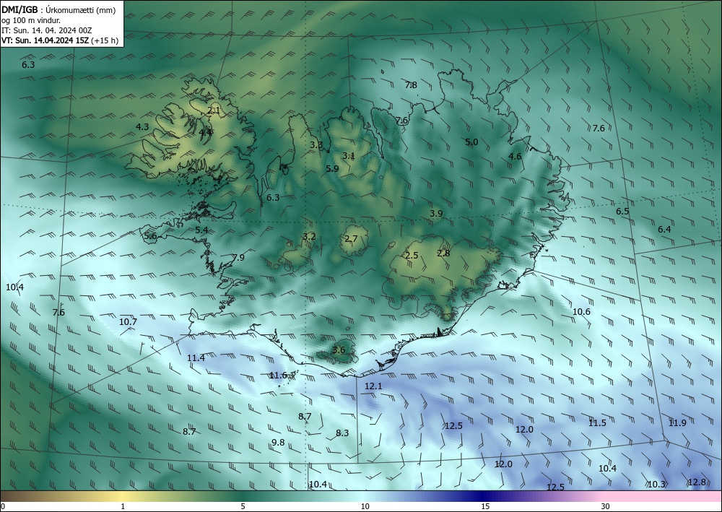Select the 10.7 value label
The height and width of the screenshot is (512, 722).
click(x=128, y=321)
